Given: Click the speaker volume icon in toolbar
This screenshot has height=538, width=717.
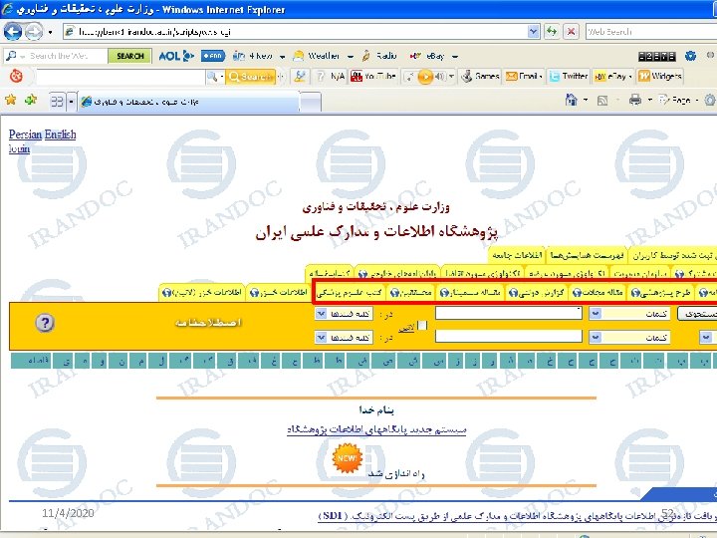Looking at the screenshot, I should click(x=439, y=77).
